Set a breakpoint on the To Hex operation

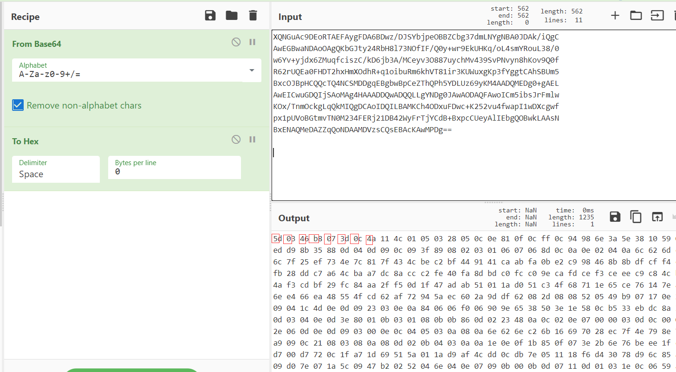coord(252,139)
